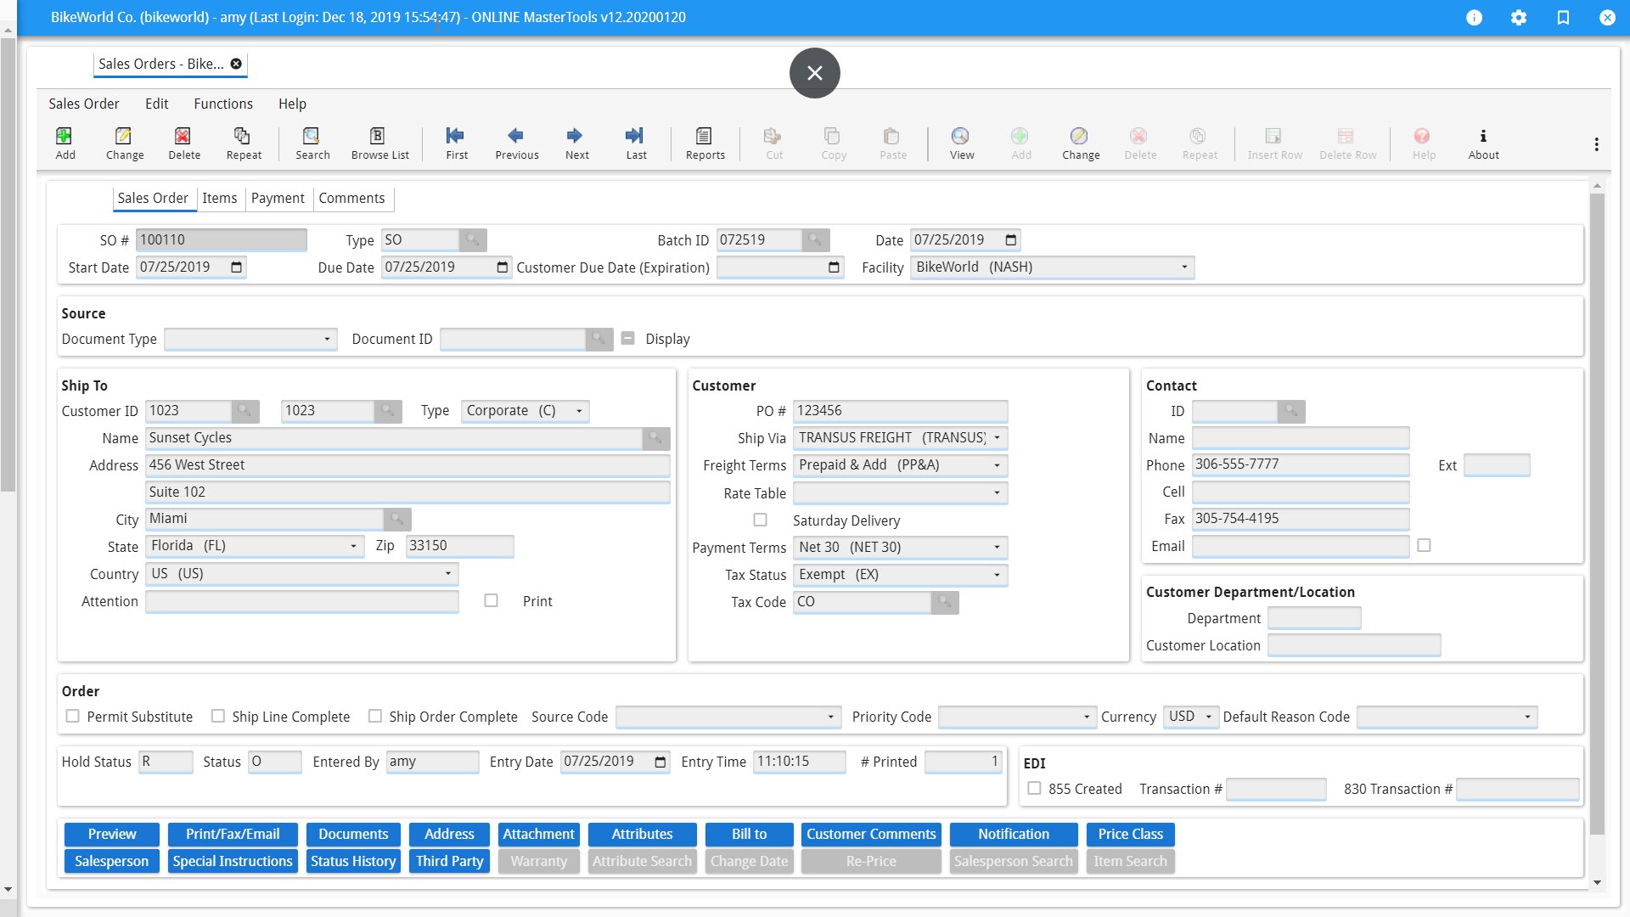The height and width of the screenshot is (917, 1630).
Task: Switch to the Items tab
Action: (219, 198)
